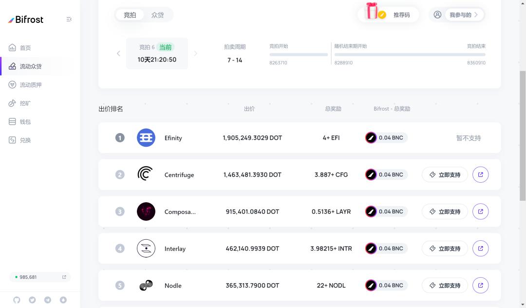Collapse the sidebar using the menu icon
Viewport: 526px width, 308px height.
[69, 19]
